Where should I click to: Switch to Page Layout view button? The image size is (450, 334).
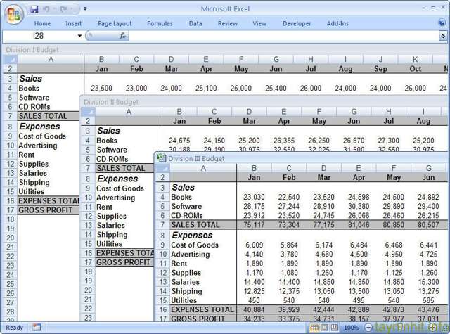pyautogui.click(x=325, y=328)
